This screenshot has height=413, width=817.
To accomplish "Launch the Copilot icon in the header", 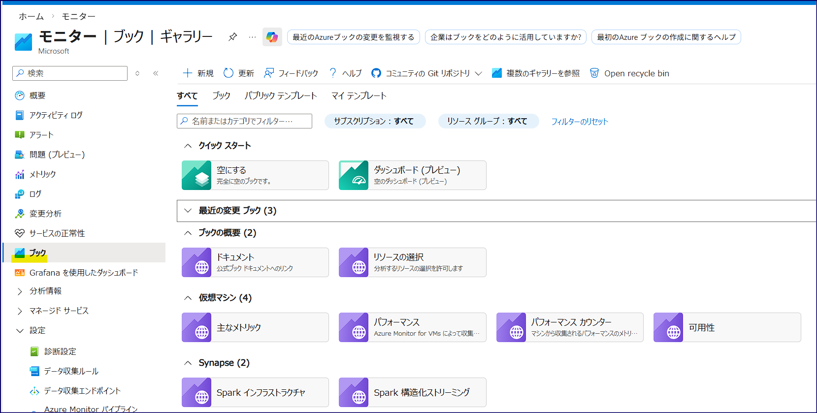I will 272,37.
